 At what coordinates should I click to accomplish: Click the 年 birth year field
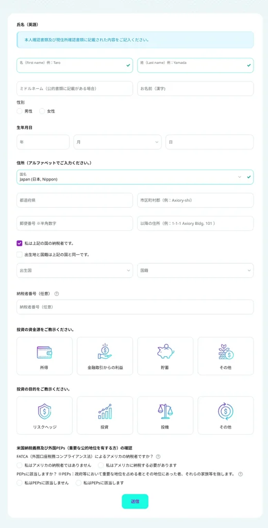coord(43,142)
